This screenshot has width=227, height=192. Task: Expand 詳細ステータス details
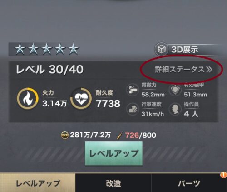(x=183, y=70)
